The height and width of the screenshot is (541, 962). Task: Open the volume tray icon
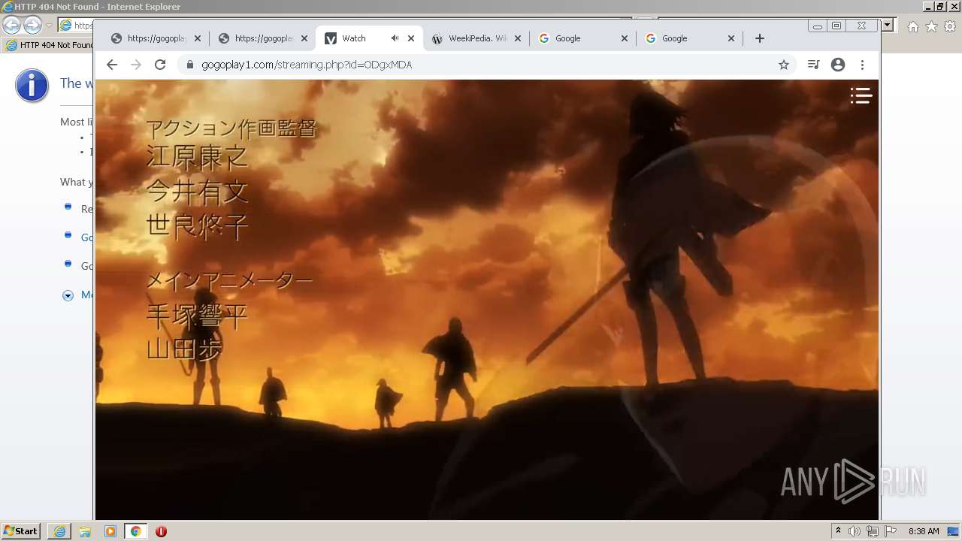coord(855,531)
